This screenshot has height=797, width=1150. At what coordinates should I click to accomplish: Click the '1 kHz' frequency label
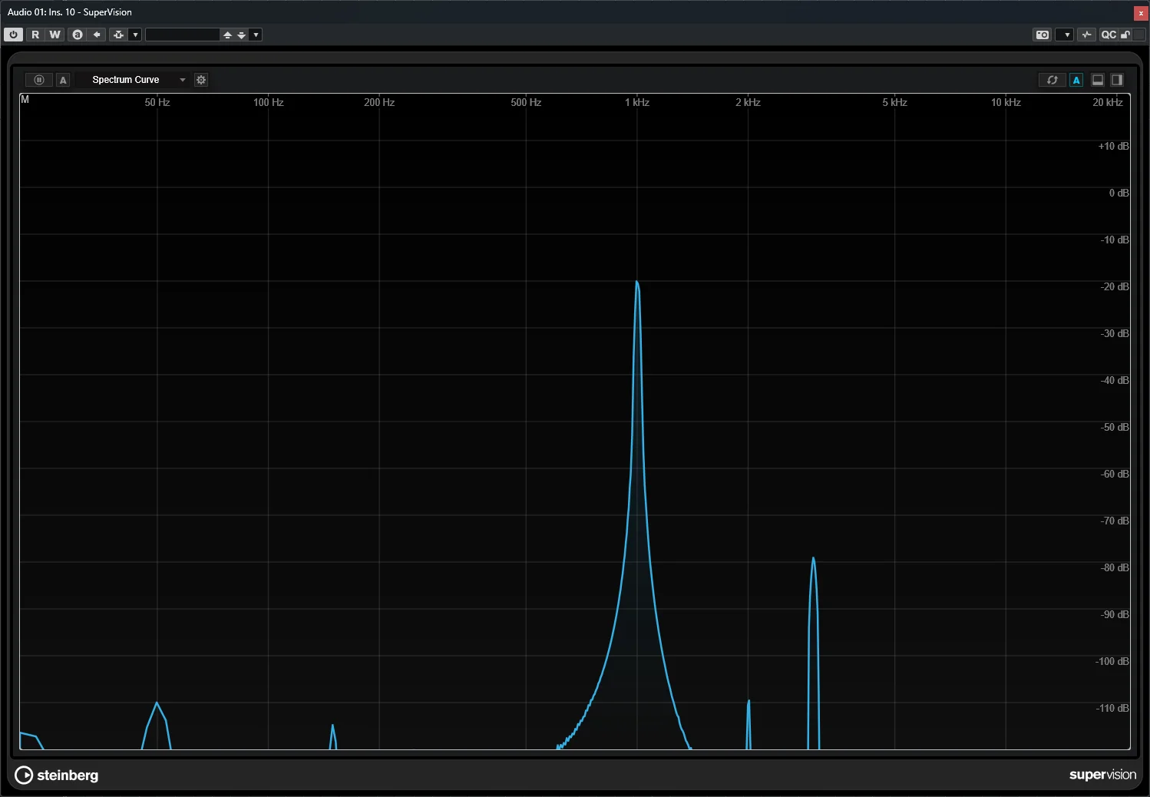point(637,102)
